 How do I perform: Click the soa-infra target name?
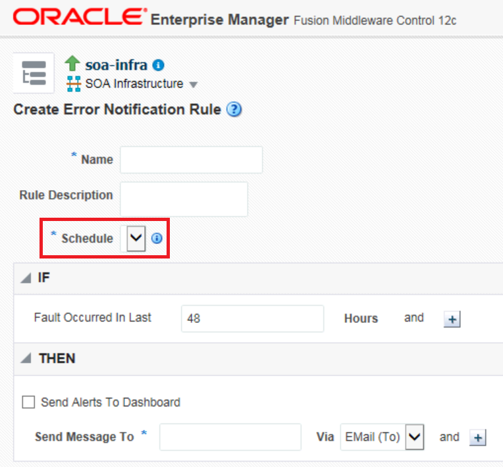click(116, 64)
